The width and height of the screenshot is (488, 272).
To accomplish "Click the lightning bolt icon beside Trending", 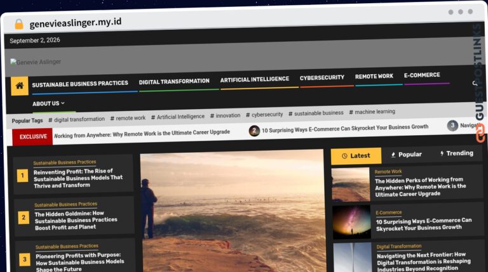I will pos(442,153).
